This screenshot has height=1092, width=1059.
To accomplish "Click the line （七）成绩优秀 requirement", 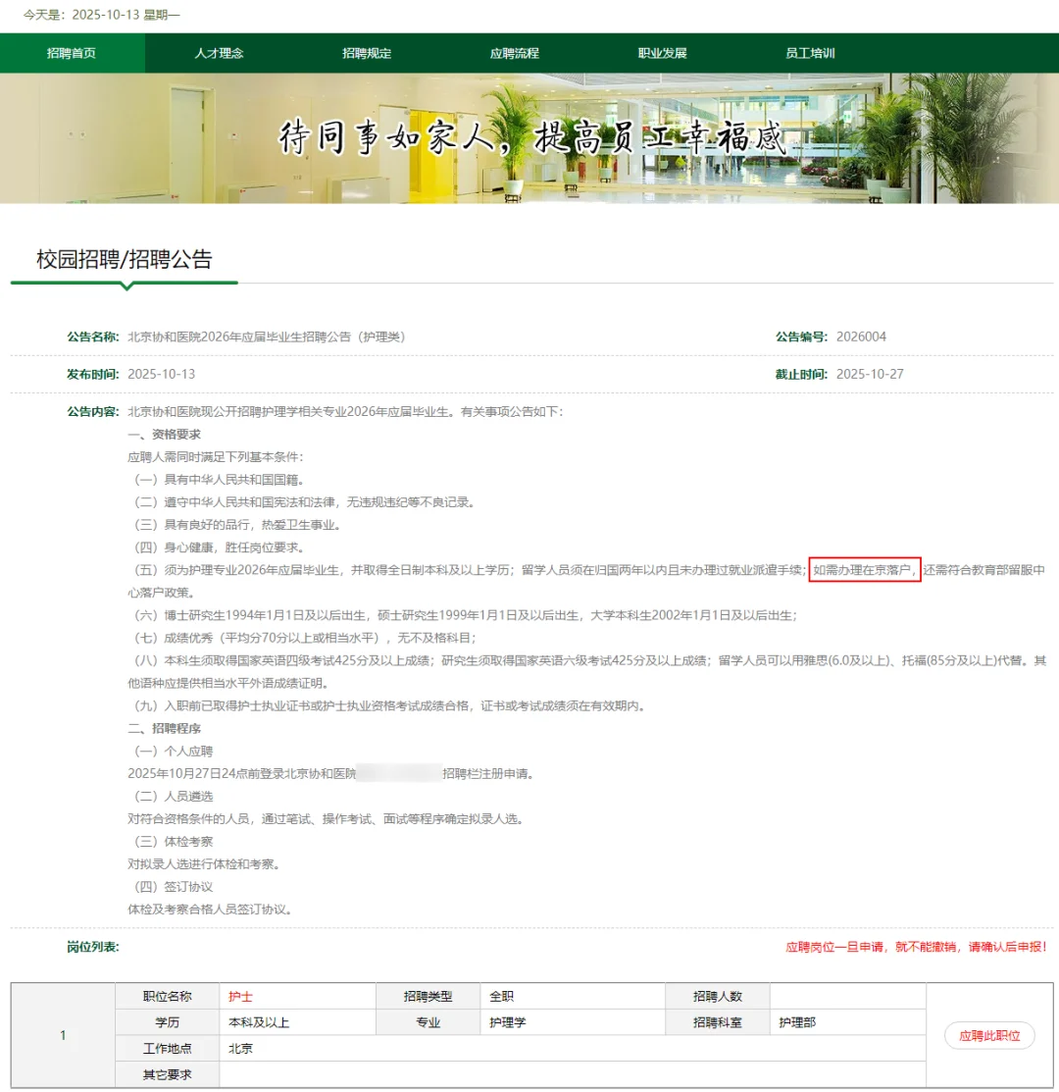I will (306, 637).
